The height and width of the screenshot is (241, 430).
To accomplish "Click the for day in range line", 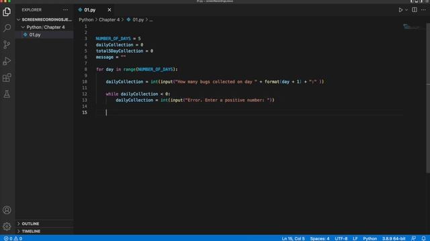I will 137,70.
